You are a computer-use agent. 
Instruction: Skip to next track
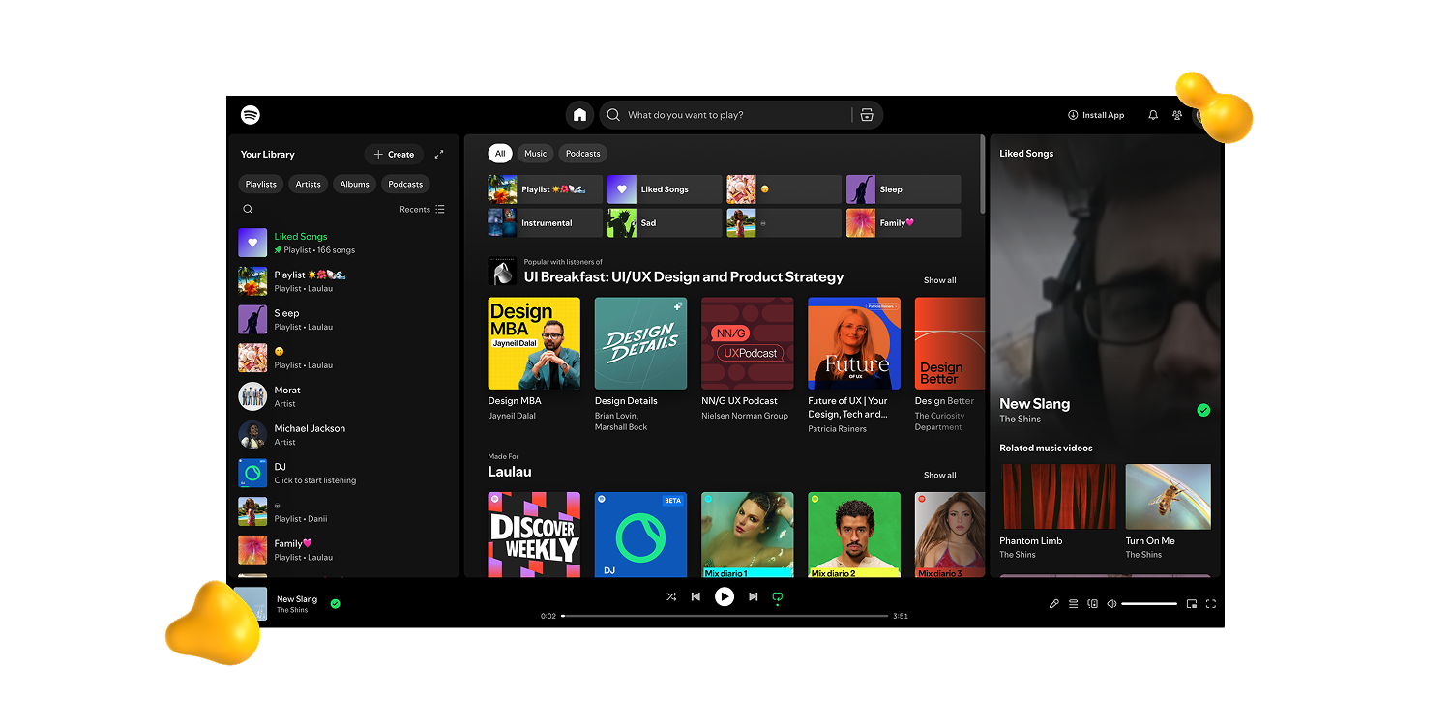[x=753, y=597]
